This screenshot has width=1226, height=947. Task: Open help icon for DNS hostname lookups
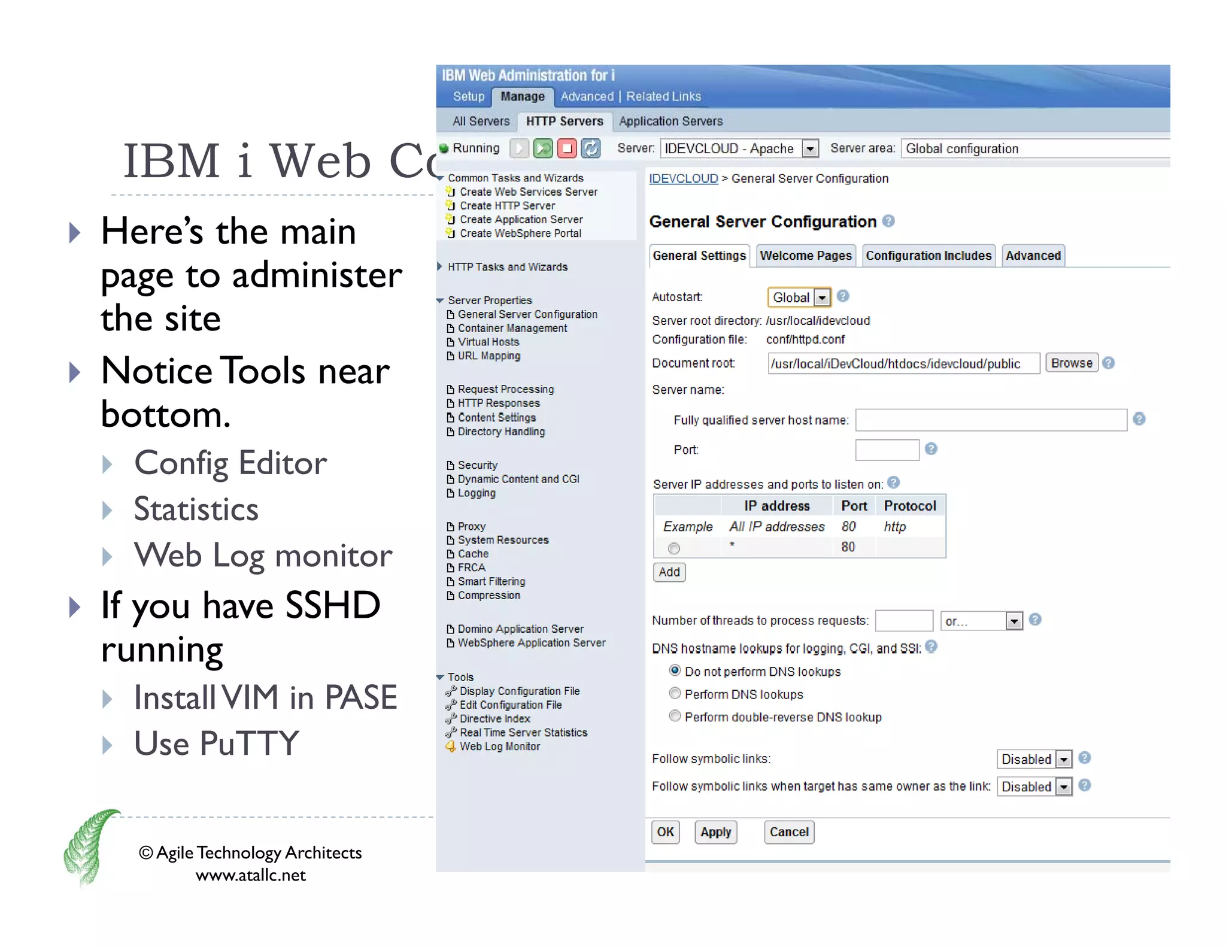(931, 646)
